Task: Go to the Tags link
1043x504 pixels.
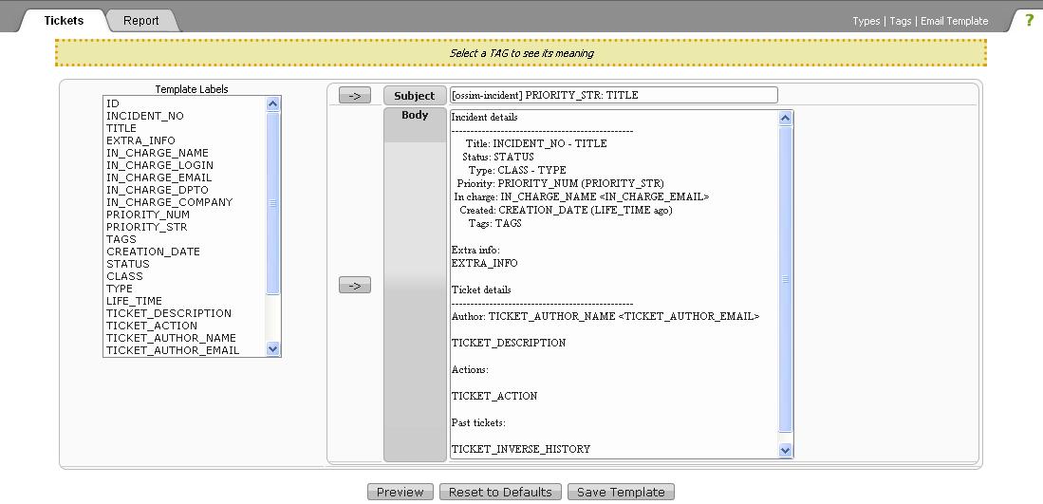Action: (900, 21)
